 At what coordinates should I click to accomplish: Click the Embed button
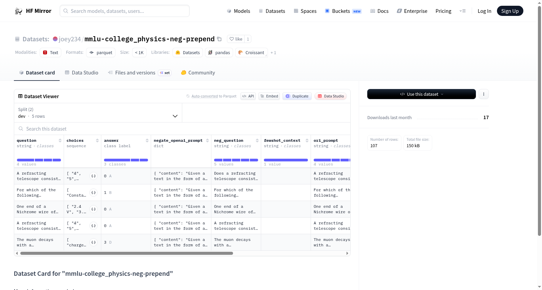[x=269, y=96]
